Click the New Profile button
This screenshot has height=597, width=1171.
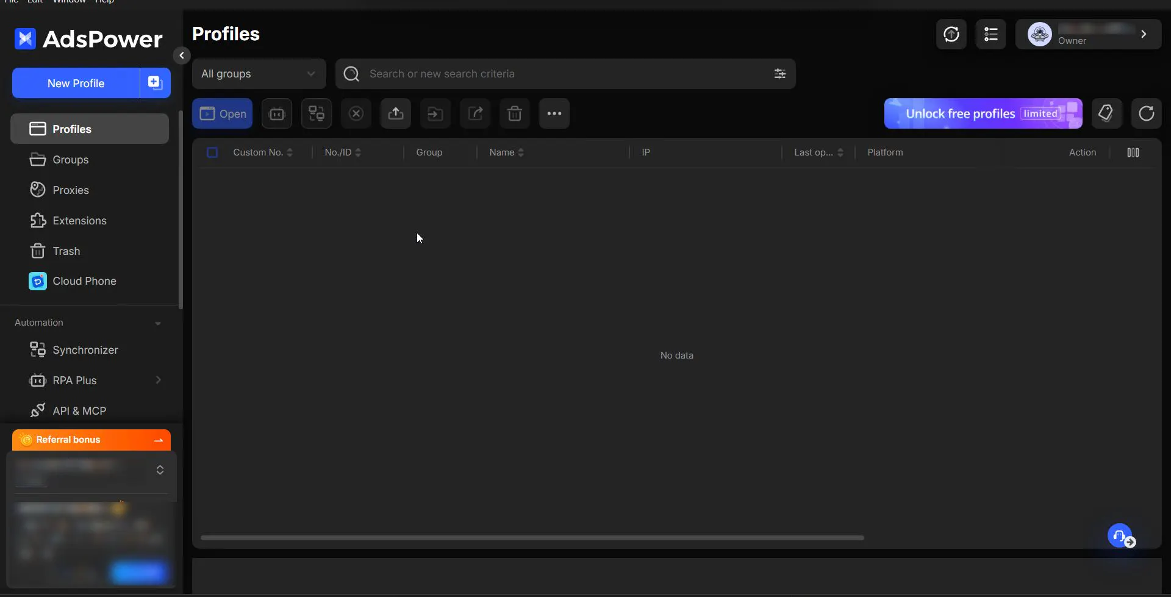click(76, 83)
